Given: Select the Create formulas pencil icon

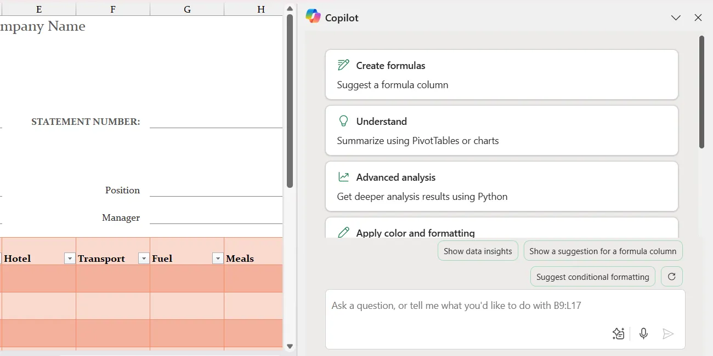Looking at the screenshot, I should click(x=343, y=64).
